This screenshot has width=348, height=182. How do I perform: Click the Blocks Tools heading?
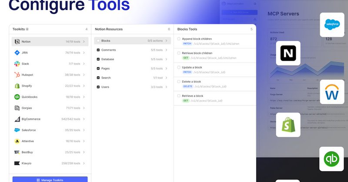pyautogui.click(x=187, y=29)
